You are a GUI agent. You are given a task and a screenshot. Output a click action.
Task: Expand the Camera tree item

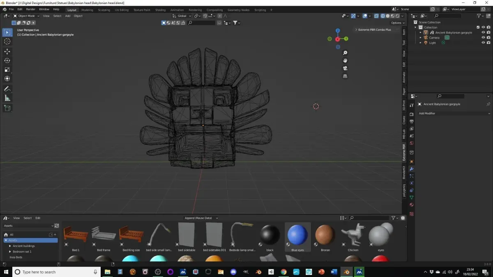coord(420,38)
